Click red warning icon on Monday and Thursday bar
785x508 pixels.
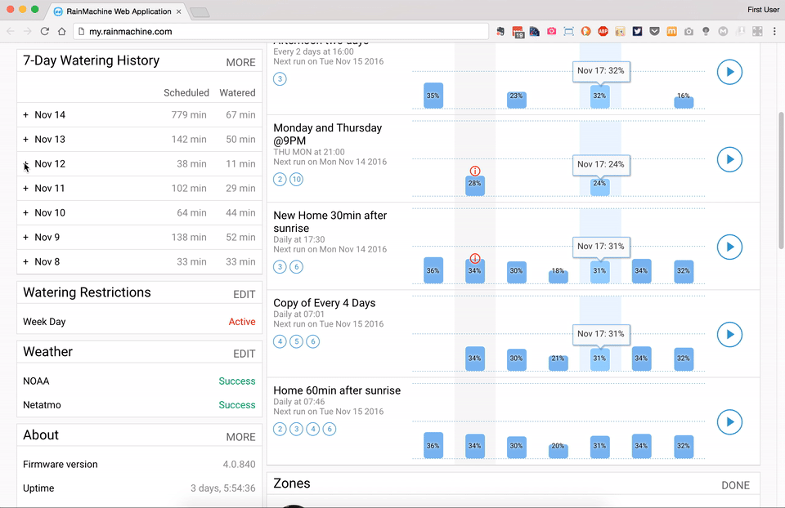click(x=475, y=171)
